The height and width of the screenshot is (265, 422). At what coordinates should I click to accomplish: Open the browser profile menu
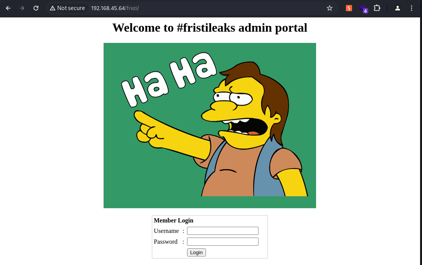(x=398, y=8)
